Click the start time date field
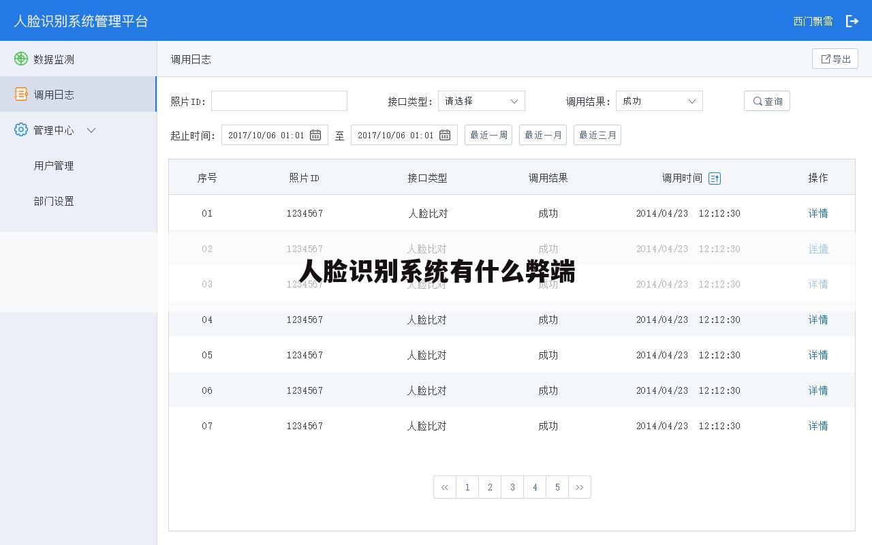The image size is (872, 545). coord(275,135)
